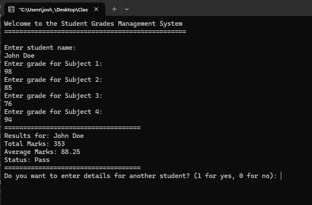This screenshot has height=205, width=312.
Task: Click the 'Enter grade for Subject 4:' line
Action: click(53, 112)
